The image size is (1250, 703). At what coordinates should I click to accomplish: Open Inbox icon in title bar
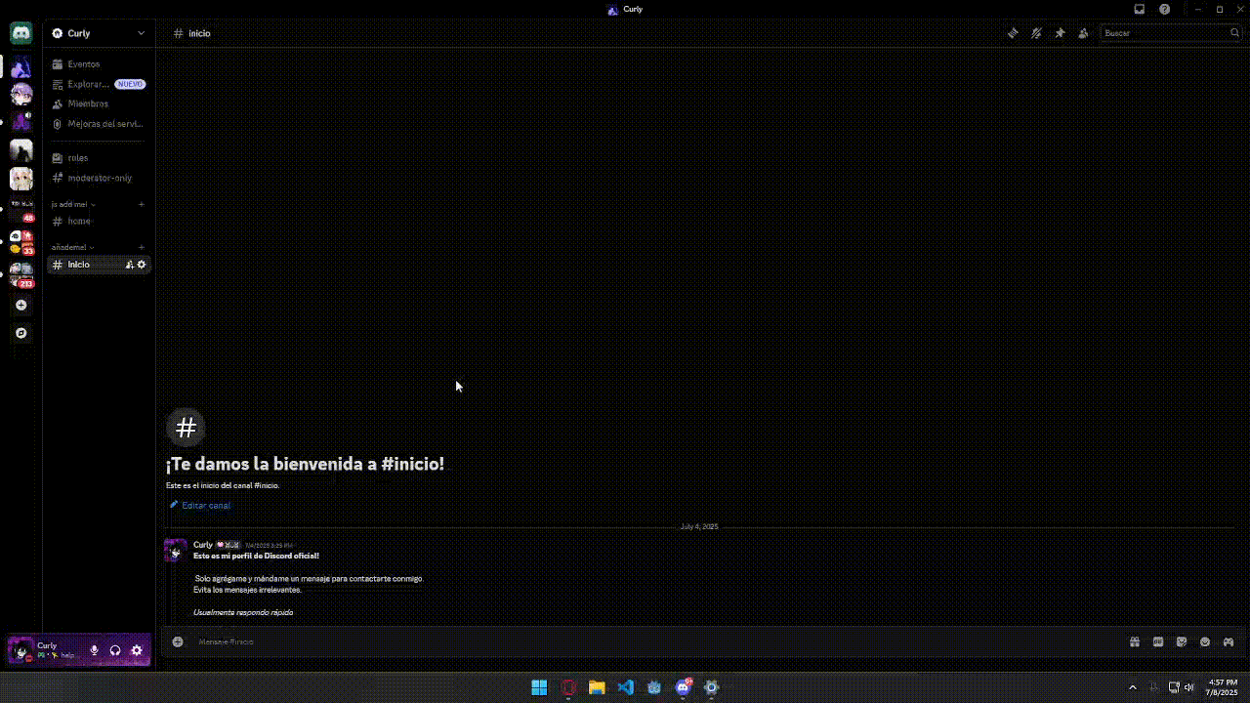[x=1140, y=9]
